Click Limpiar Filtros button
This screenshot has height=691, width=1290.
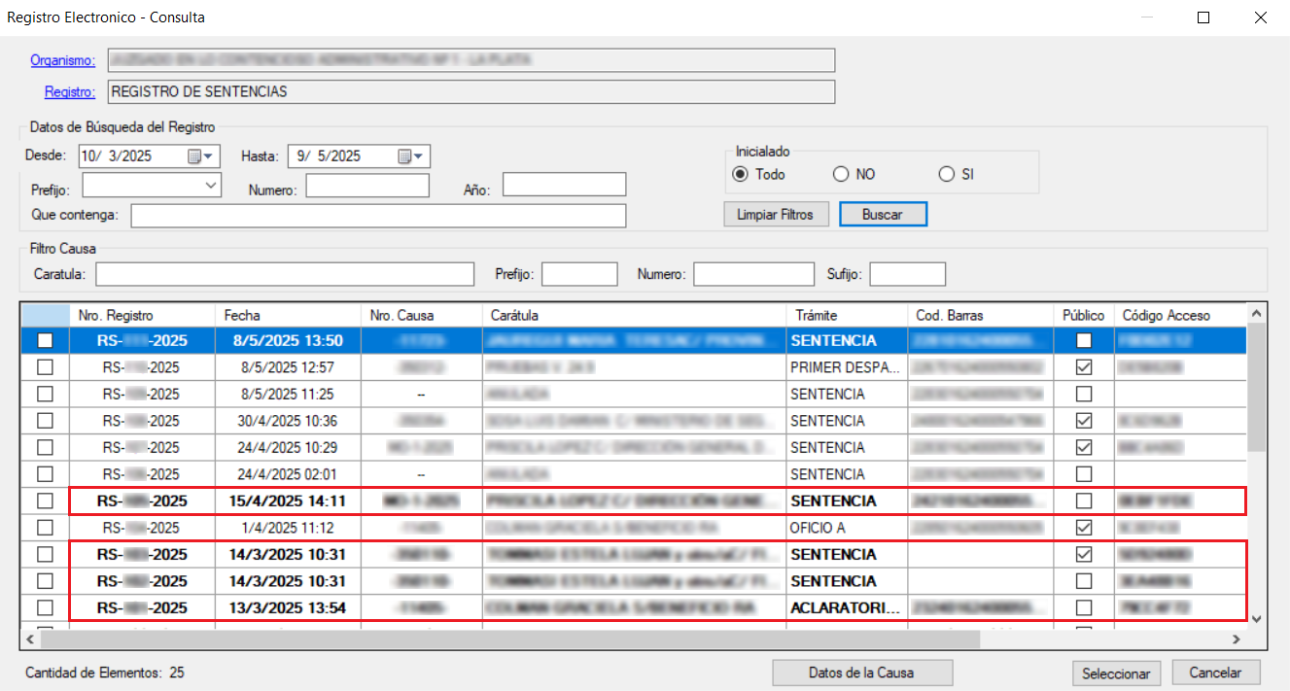(775, 215)
